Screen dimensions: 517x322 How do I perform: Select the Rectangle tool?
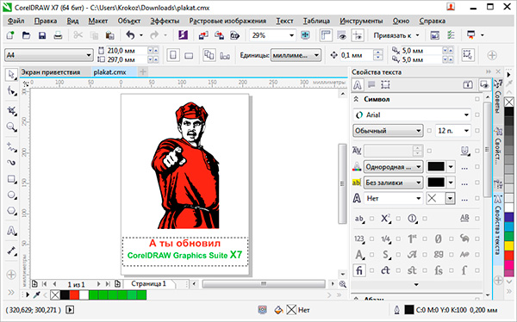point(11,179)
